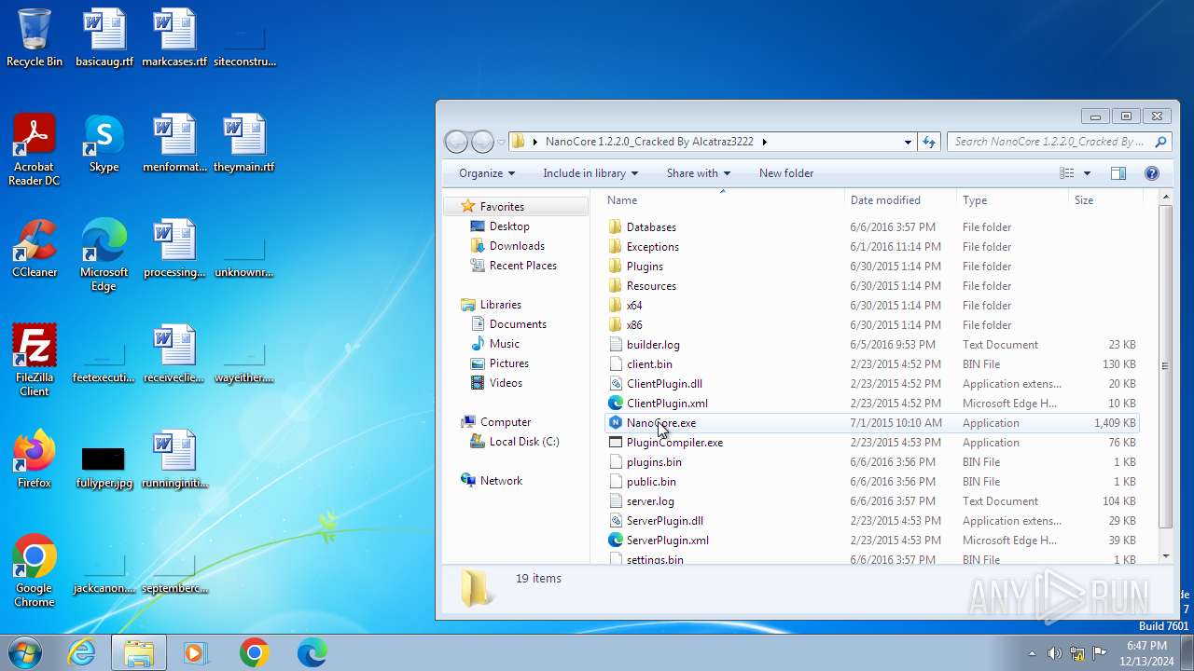Click the vertical scrollbar down arrow
This screenshot has height=671, width=1194.
point(1165,556)
